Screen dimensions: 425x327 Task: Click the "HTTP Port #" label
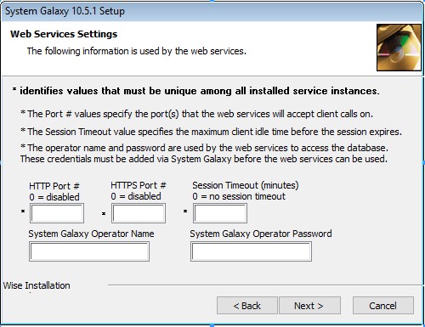(54, 186)
